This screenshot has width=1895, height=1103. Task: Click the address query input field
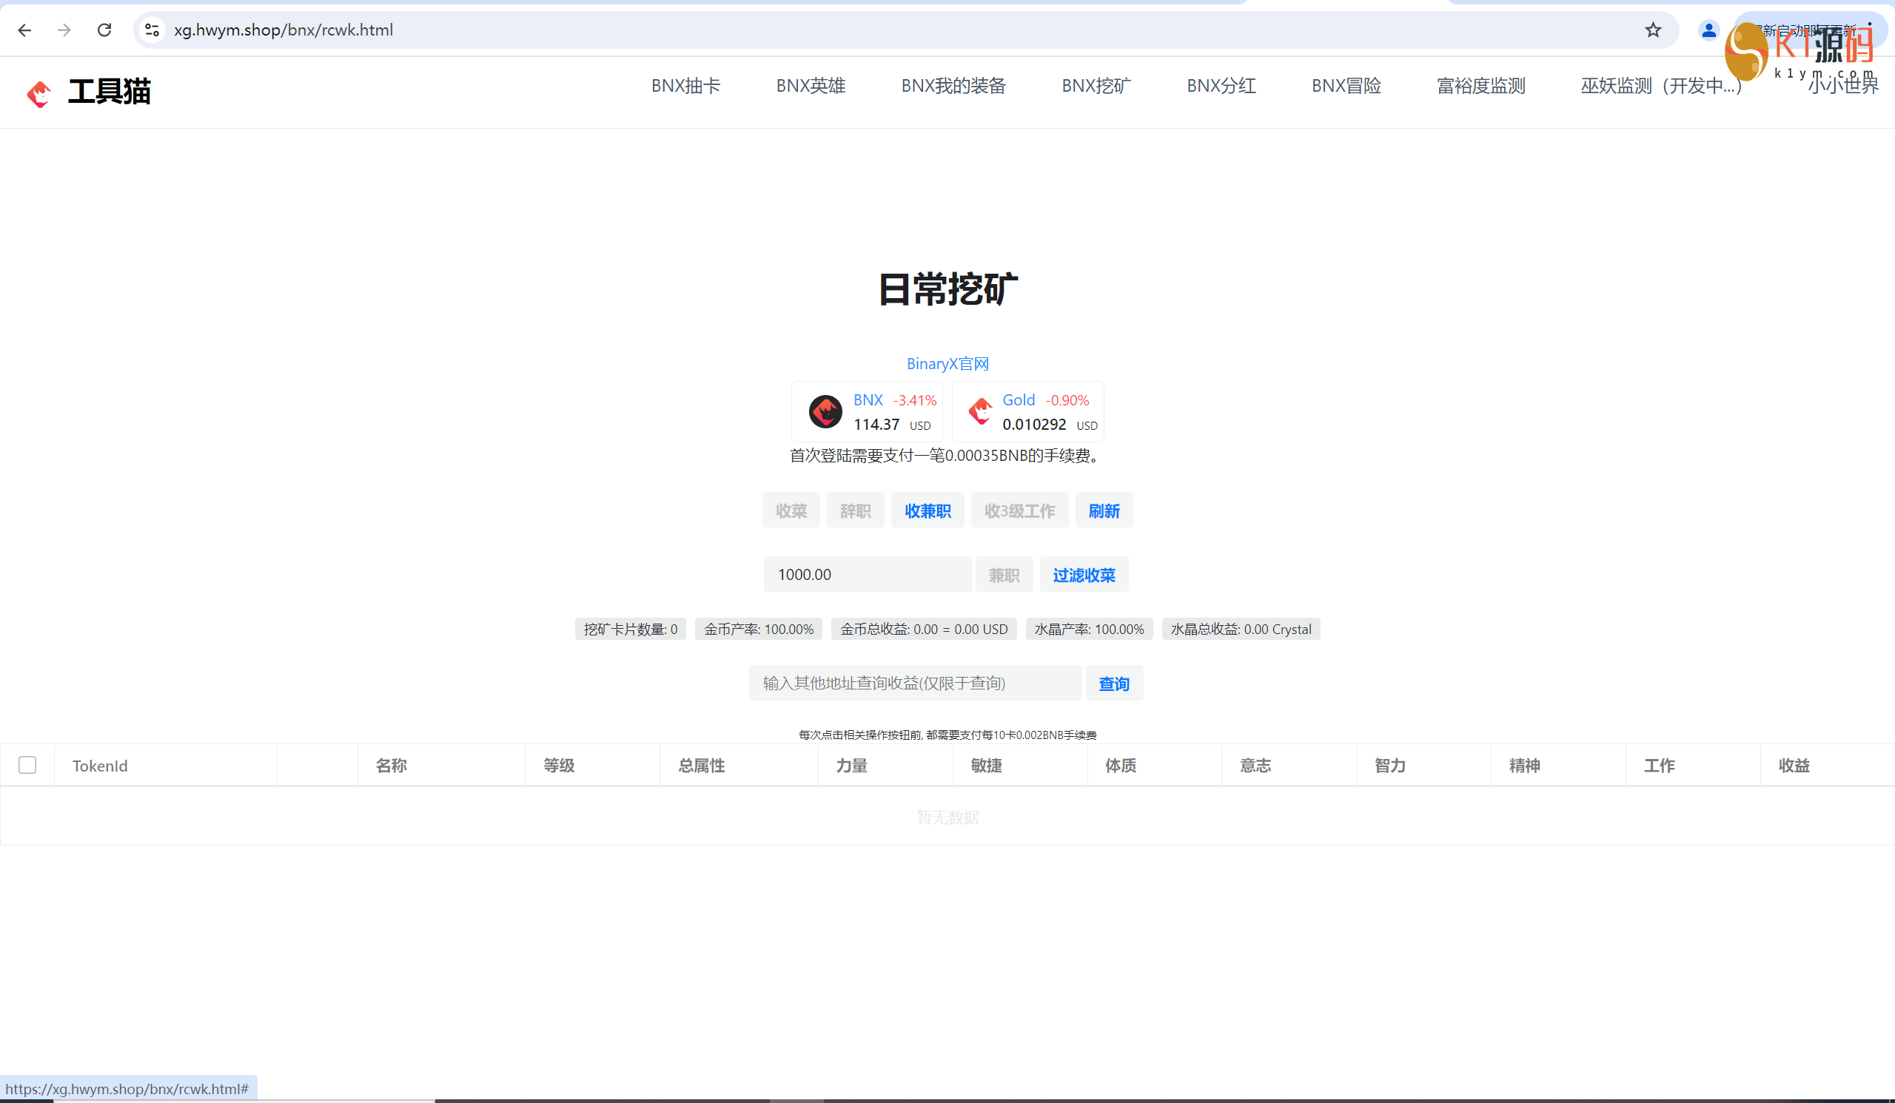pyautogui.click(x=914, y=683)
